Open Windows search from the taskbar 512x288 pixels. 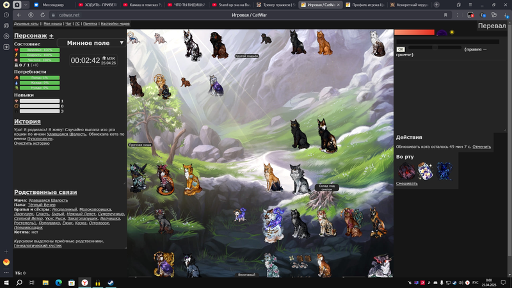(x=19, y=283)
